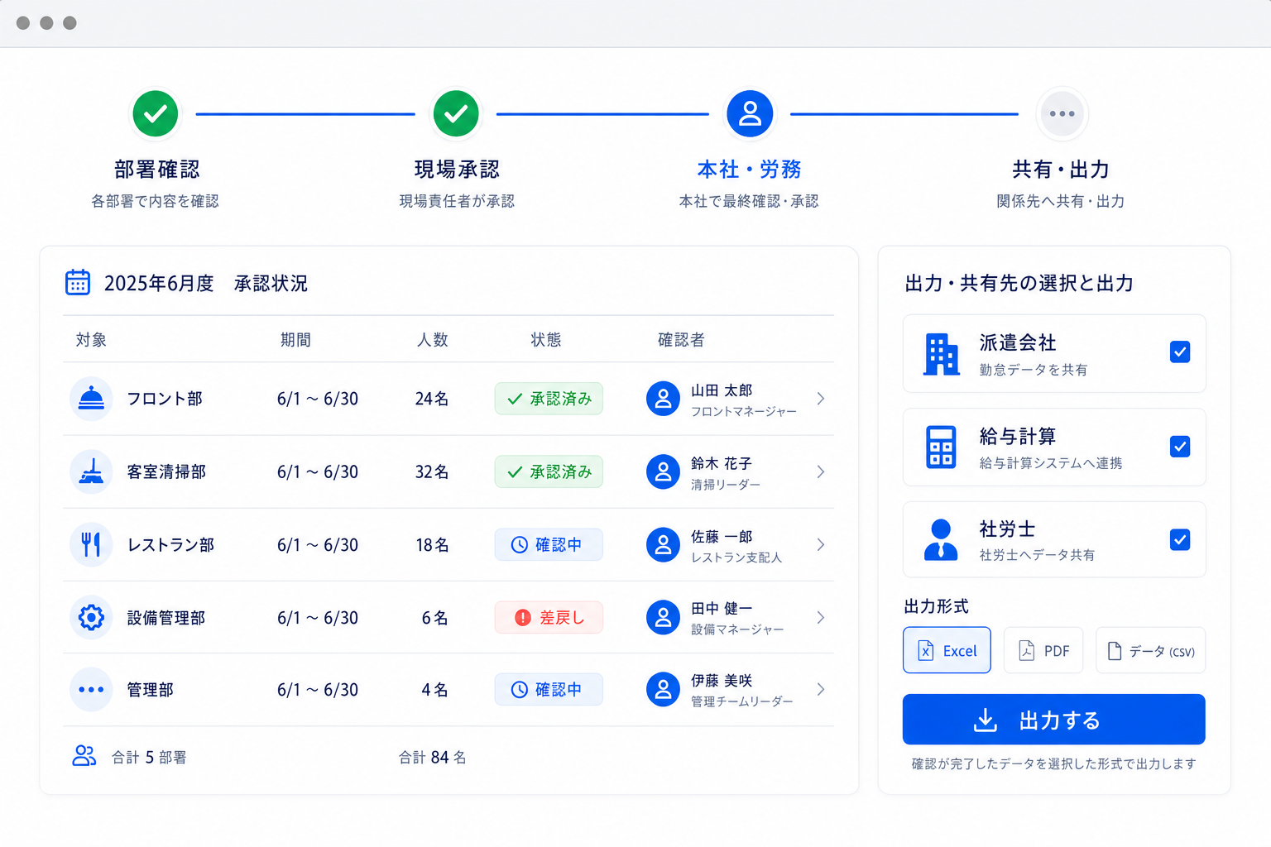Click the people icon next to 合計 5 部署
Screen dimensions: 1271x847
point(84,756)
